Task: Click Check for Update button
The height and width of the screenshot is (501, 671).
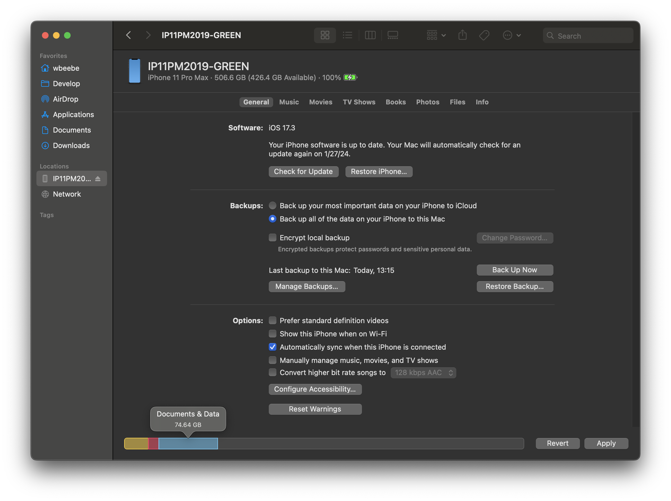Action: (x=303, y=171)
